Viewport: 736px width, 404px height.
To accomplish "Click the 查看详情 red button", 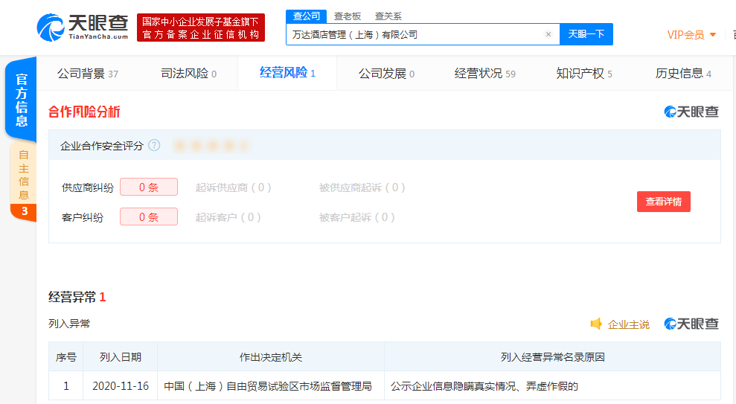I will [663, 202].
